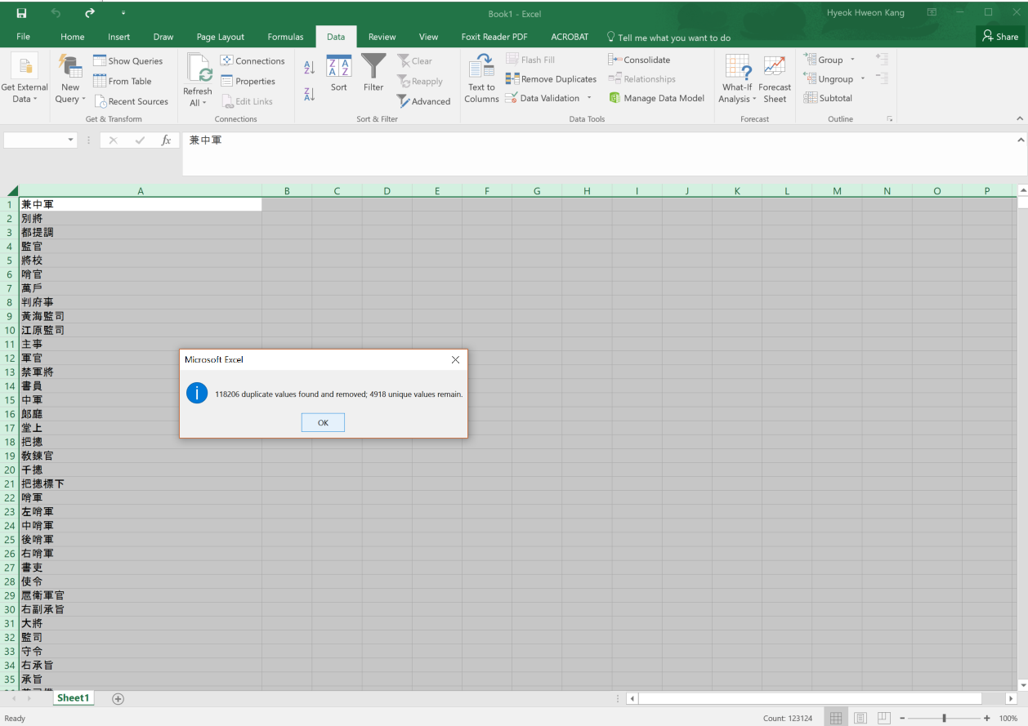Click Flash Fill
The height and width of the screenshot is (726, 1028).
tap(530, 60)
